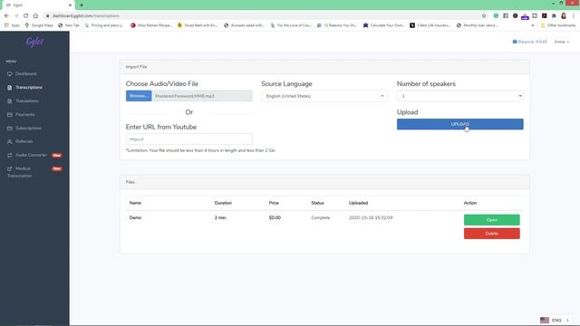Open the Monthly loan calculator bookmark
580x326 pixels.
[478, 25]
